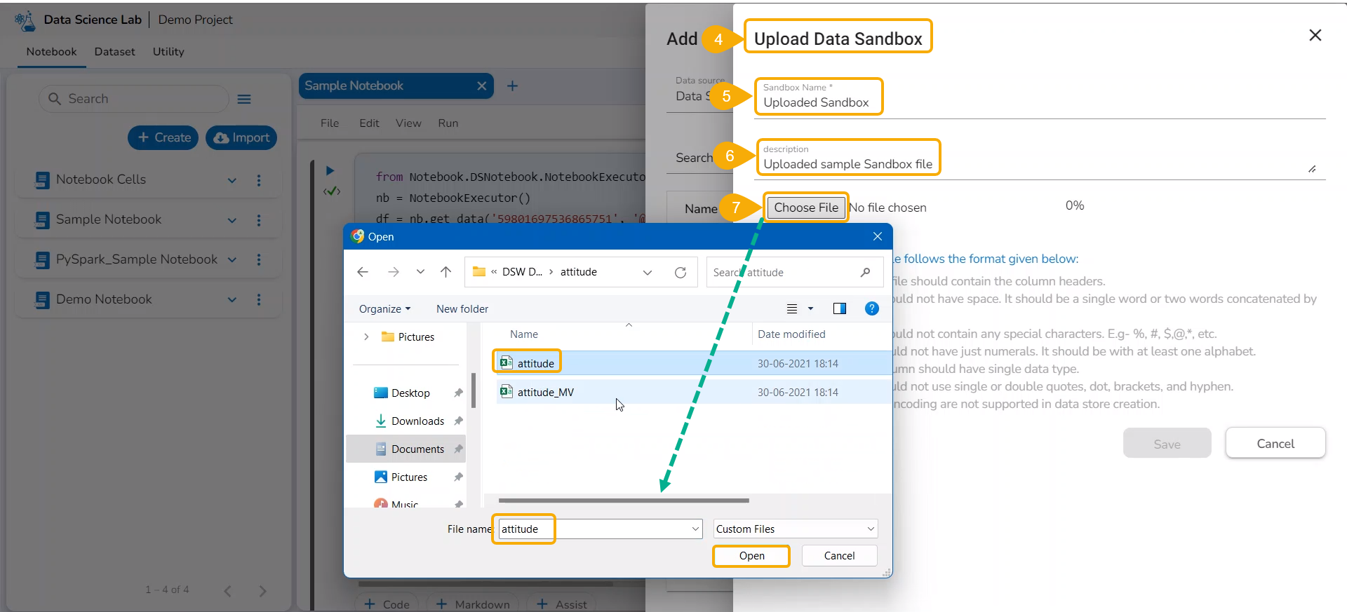This screenshot has height=612, width=1347.
Task: Click refresh icon in Open dialog address bar
Action: click(680, 272)
